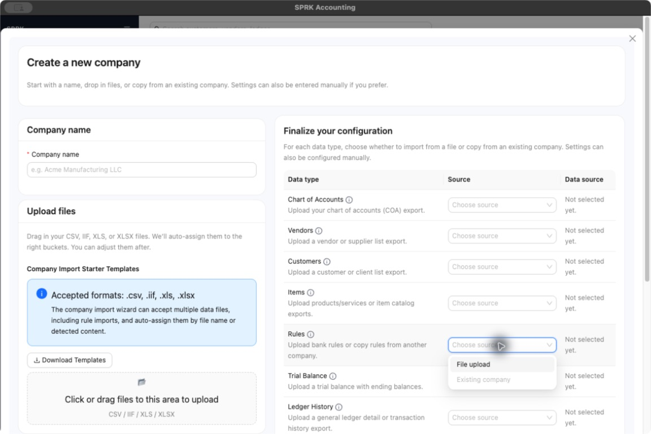
Task: Click the Ledger History row label
Action: click(x=310, y=406)
